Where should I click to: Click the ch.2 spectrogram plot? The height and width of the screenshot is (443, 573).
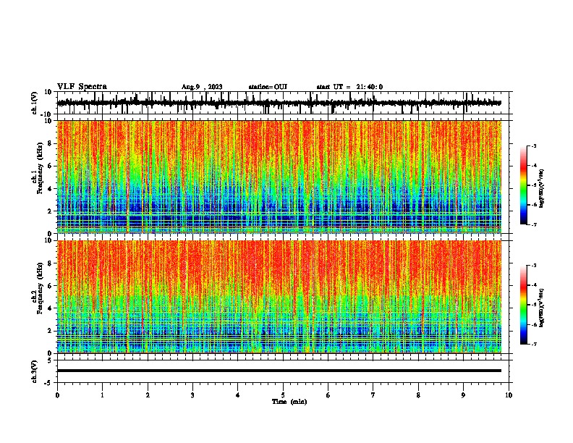[279, 297]
